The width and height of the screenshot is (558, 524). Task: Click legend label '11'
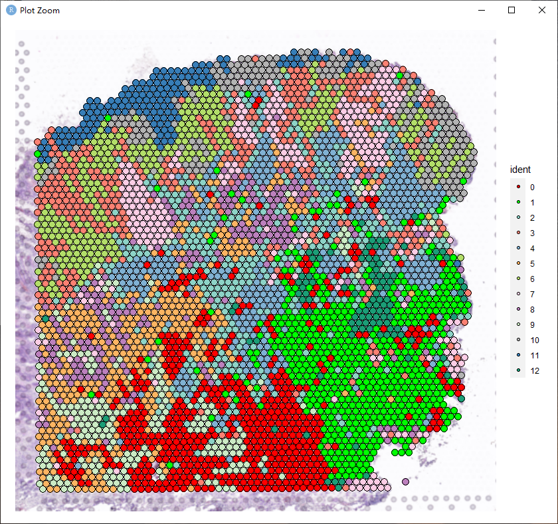coord(535,356)
